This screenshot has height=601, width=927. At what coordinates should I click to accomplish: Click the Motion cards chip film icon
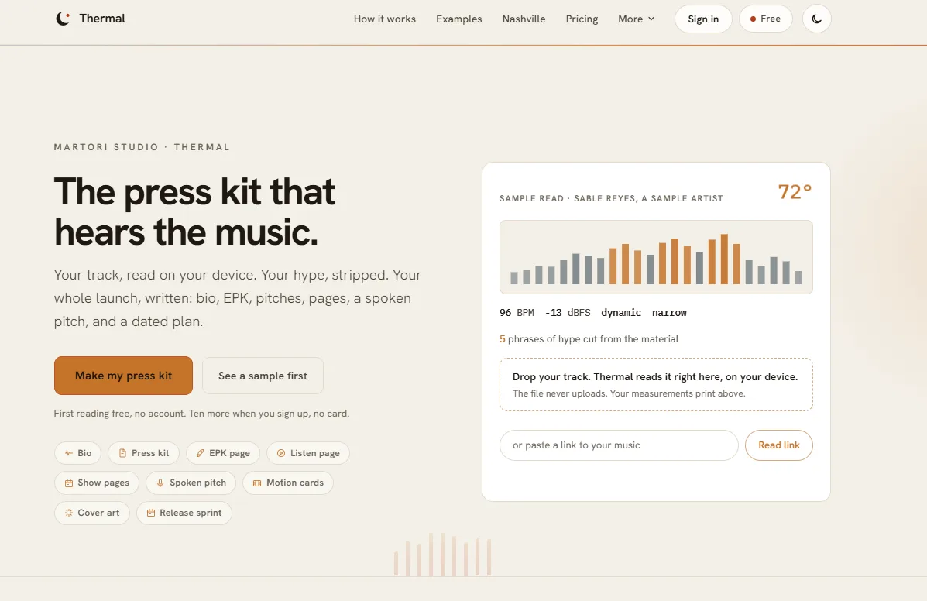click(x=257, y=483)
